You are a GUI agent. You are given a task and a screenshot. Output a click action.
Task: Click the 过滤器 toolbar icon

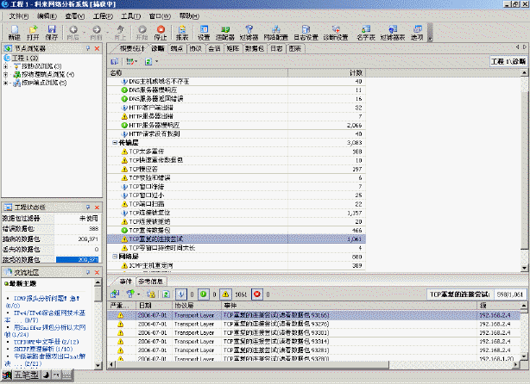[249, 33]
